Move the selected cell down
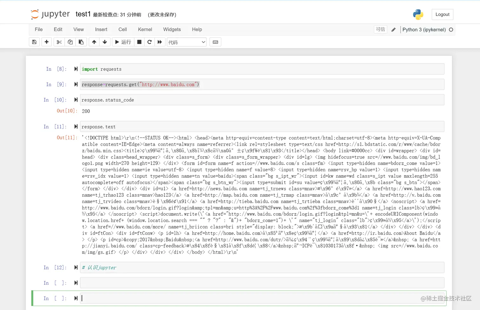 point(105,42)
